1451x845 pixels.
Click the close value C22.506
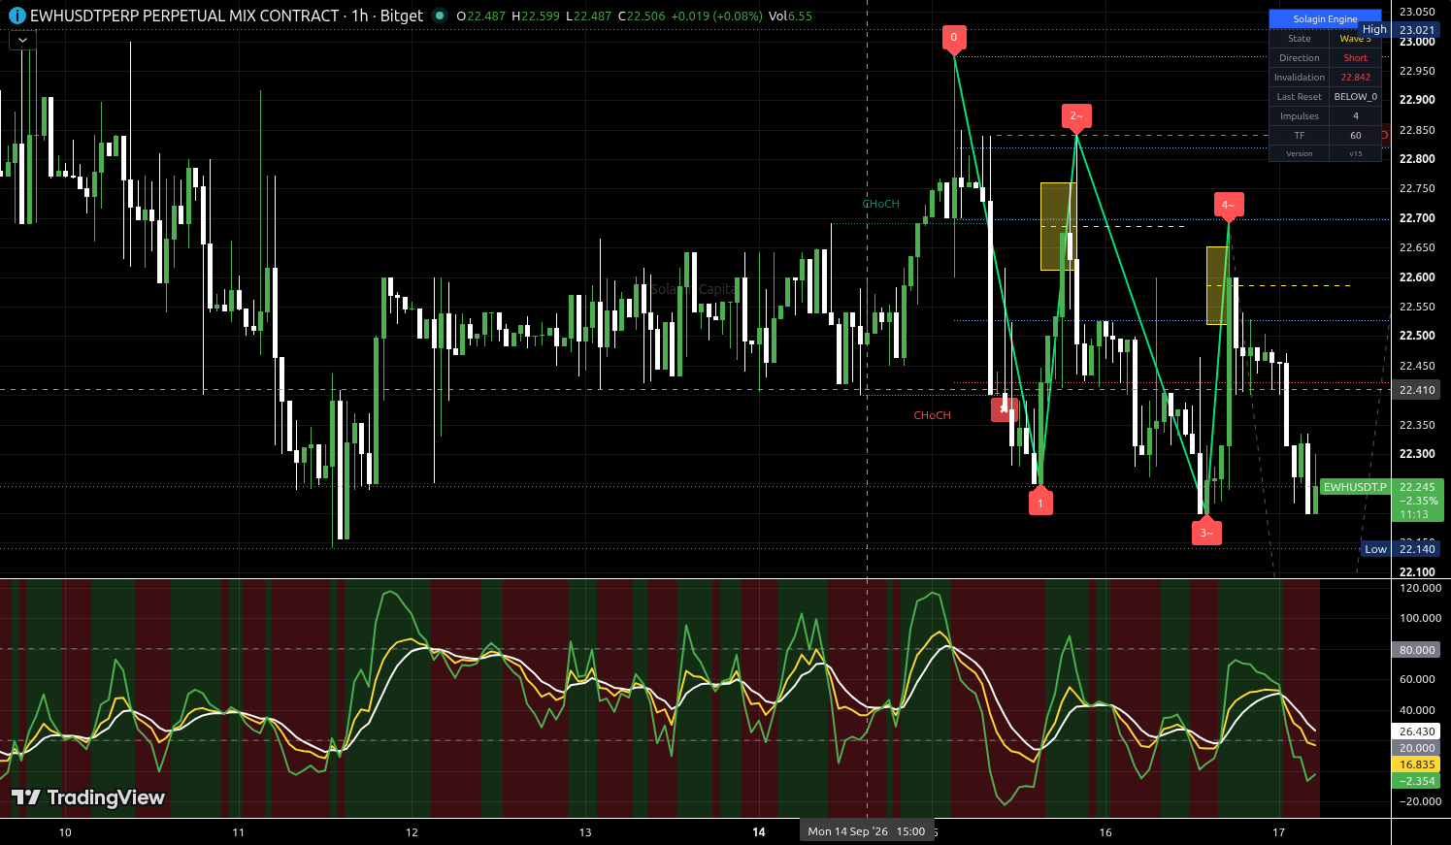click(642, 16)
